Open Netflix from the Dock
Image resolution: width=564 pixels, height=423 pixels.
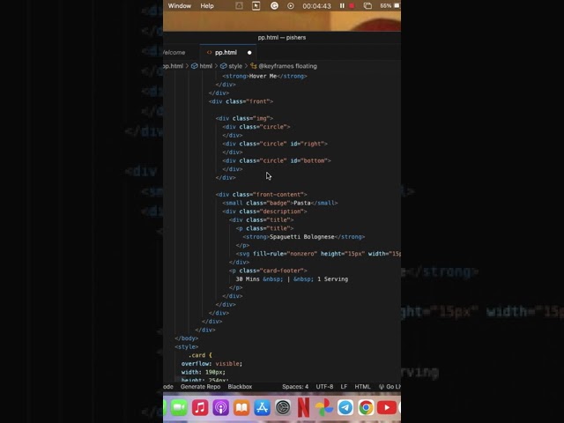coord(303,407)
